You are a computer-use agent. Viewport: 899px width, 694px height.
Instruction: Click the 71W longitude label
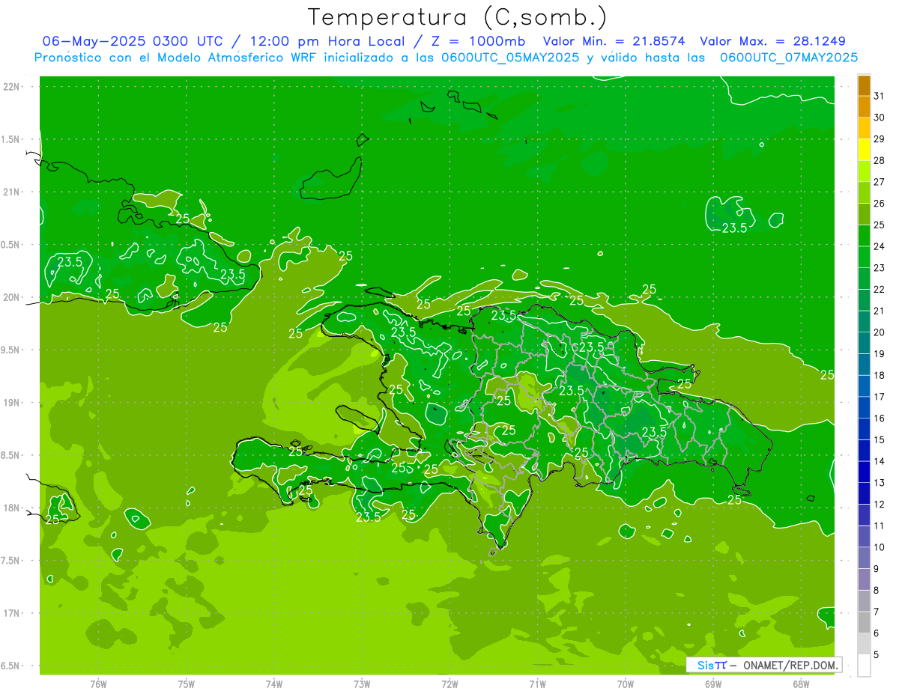click(537, 684)
